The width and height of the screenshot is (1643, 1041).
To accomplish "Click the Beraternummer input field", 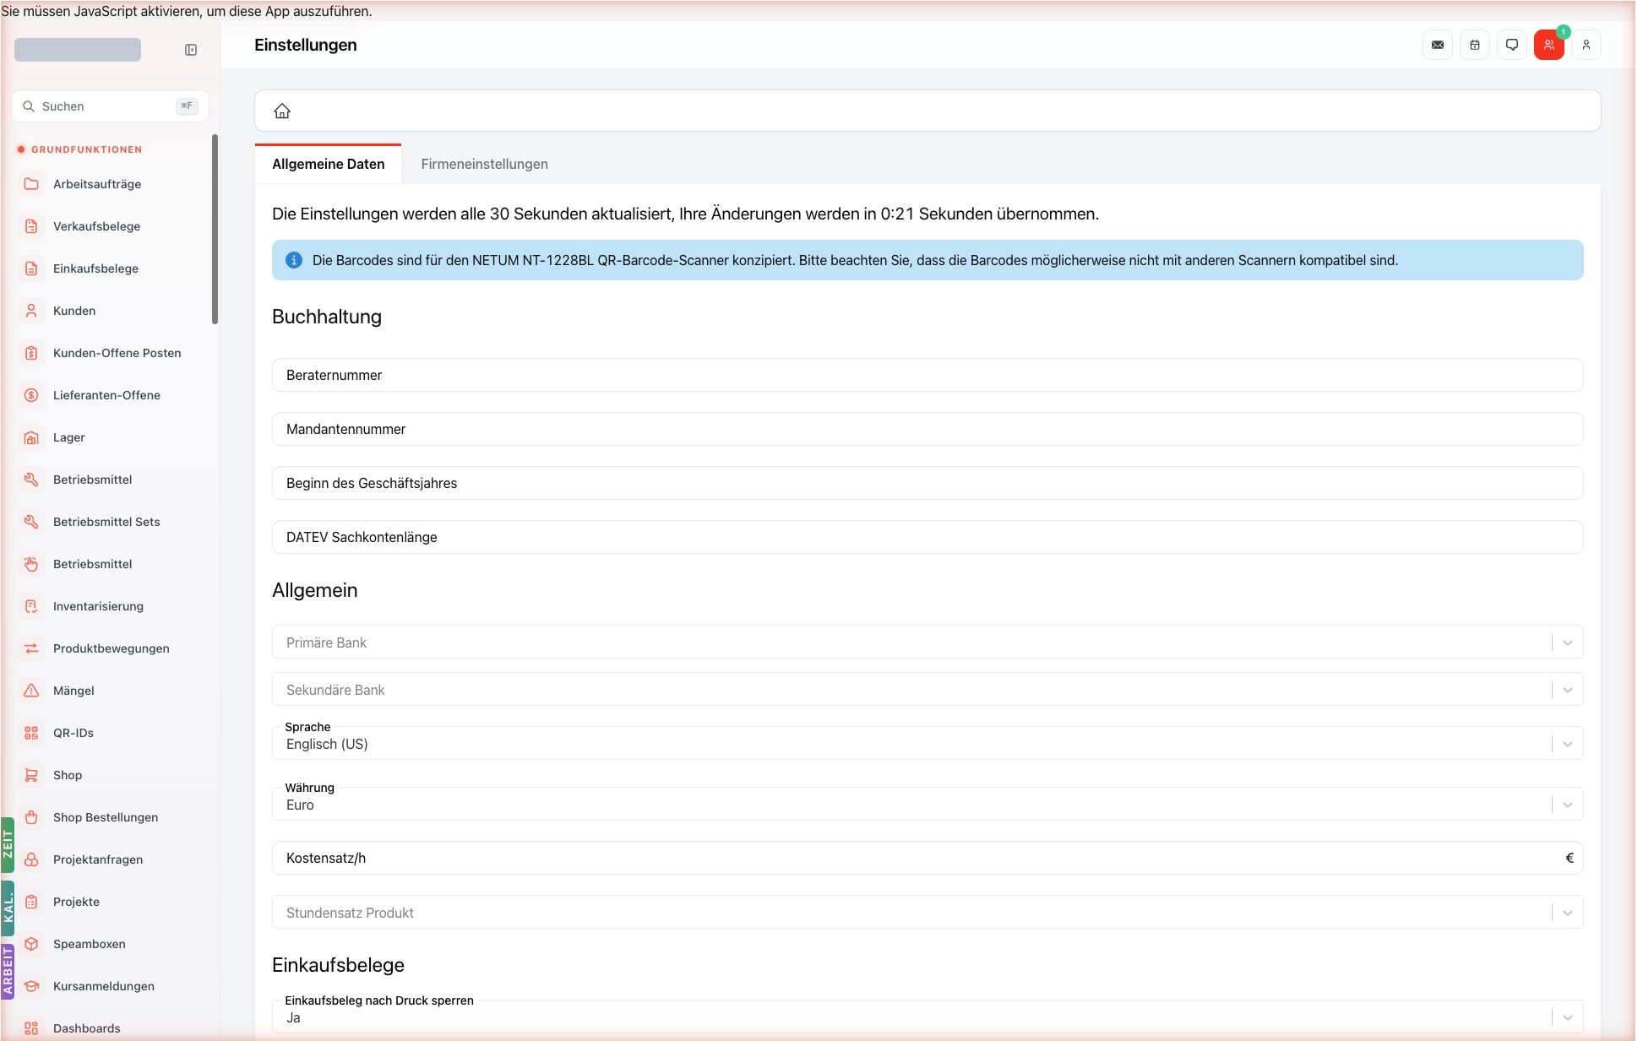I will click(x=928, y=375).
